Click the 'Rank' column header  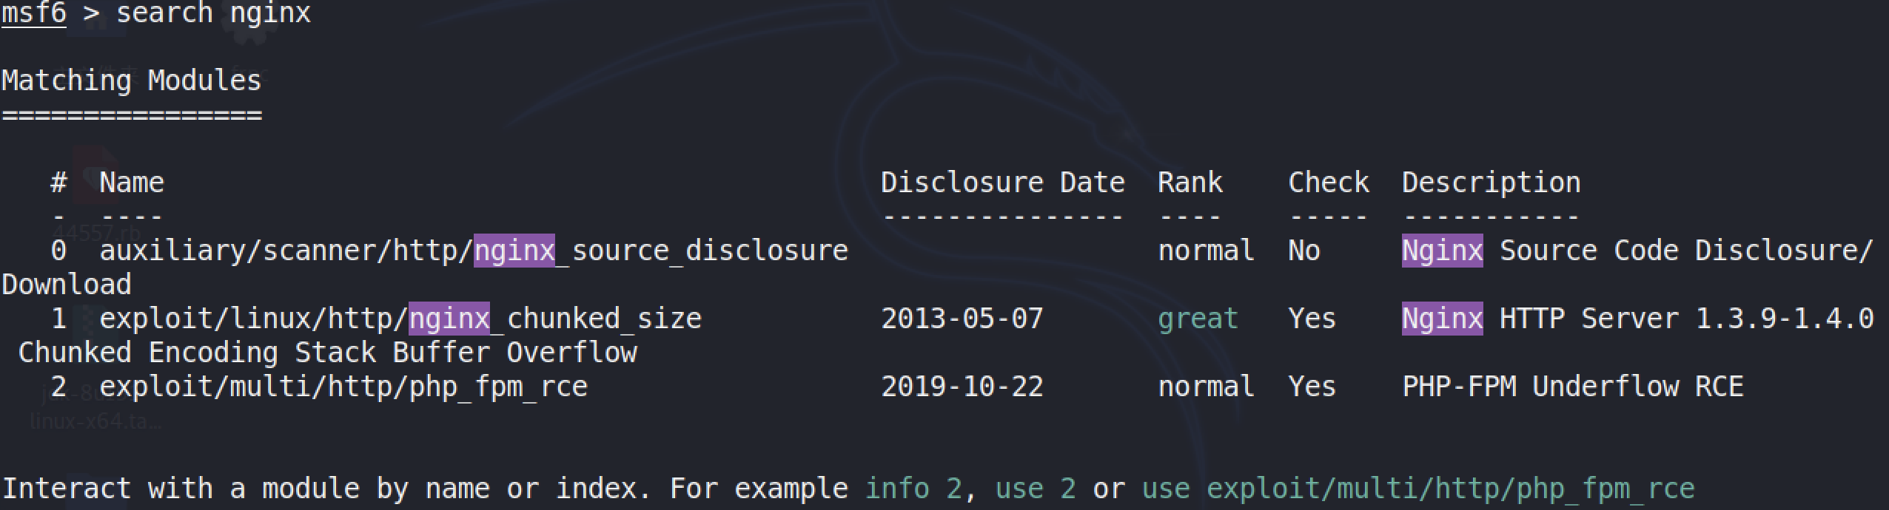pos(1190,182)
